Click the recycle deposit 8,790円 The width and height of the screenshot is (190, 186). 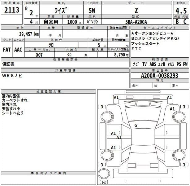pyautogui.click(x=121, y=55)
